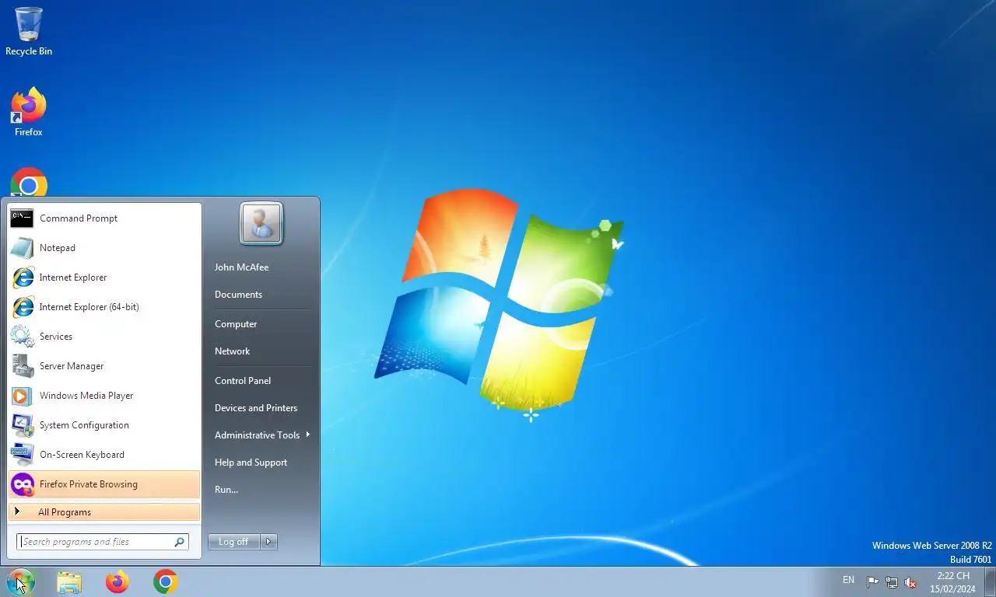Select the Chrome desktop icon behind Start menu

[29, 182]
